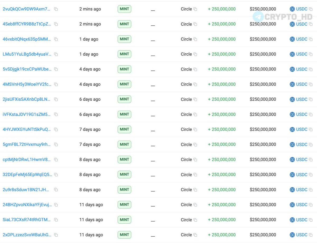Open transaction 24BHZpvoNXikaYFjEvuj
The image size is (317, 244).
click(27, 205)
